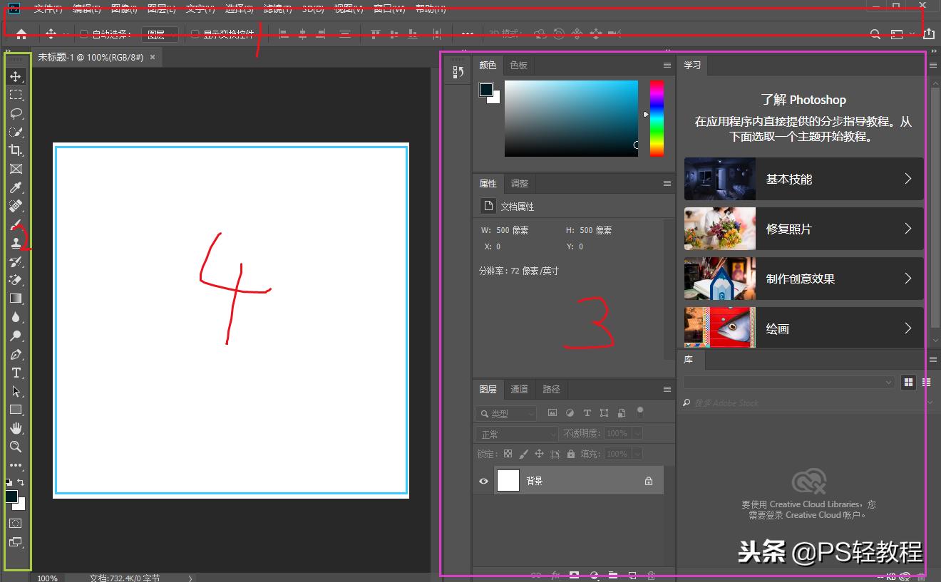The width and height of the screenshot is (941, 582).
Task: Select the Rectangle shape tool
Action: [x=16, y=410]
